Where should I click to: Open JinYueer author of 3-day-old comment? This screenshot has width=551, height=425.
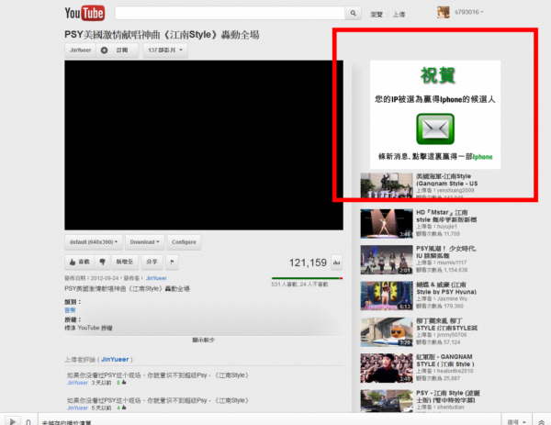click(77, 383)
